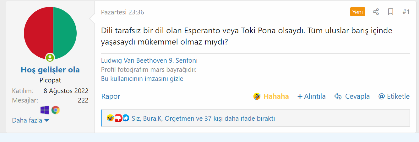The width and height of the screenshot is (419, 142).
Task: Expand the Daha fazla user details
Action: (x=30, y=120)
